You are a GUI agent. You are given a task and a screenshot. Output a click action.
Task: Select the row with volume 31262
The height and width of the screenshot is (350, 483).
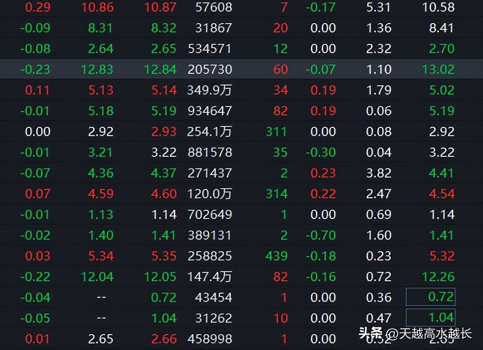[213, 318]
